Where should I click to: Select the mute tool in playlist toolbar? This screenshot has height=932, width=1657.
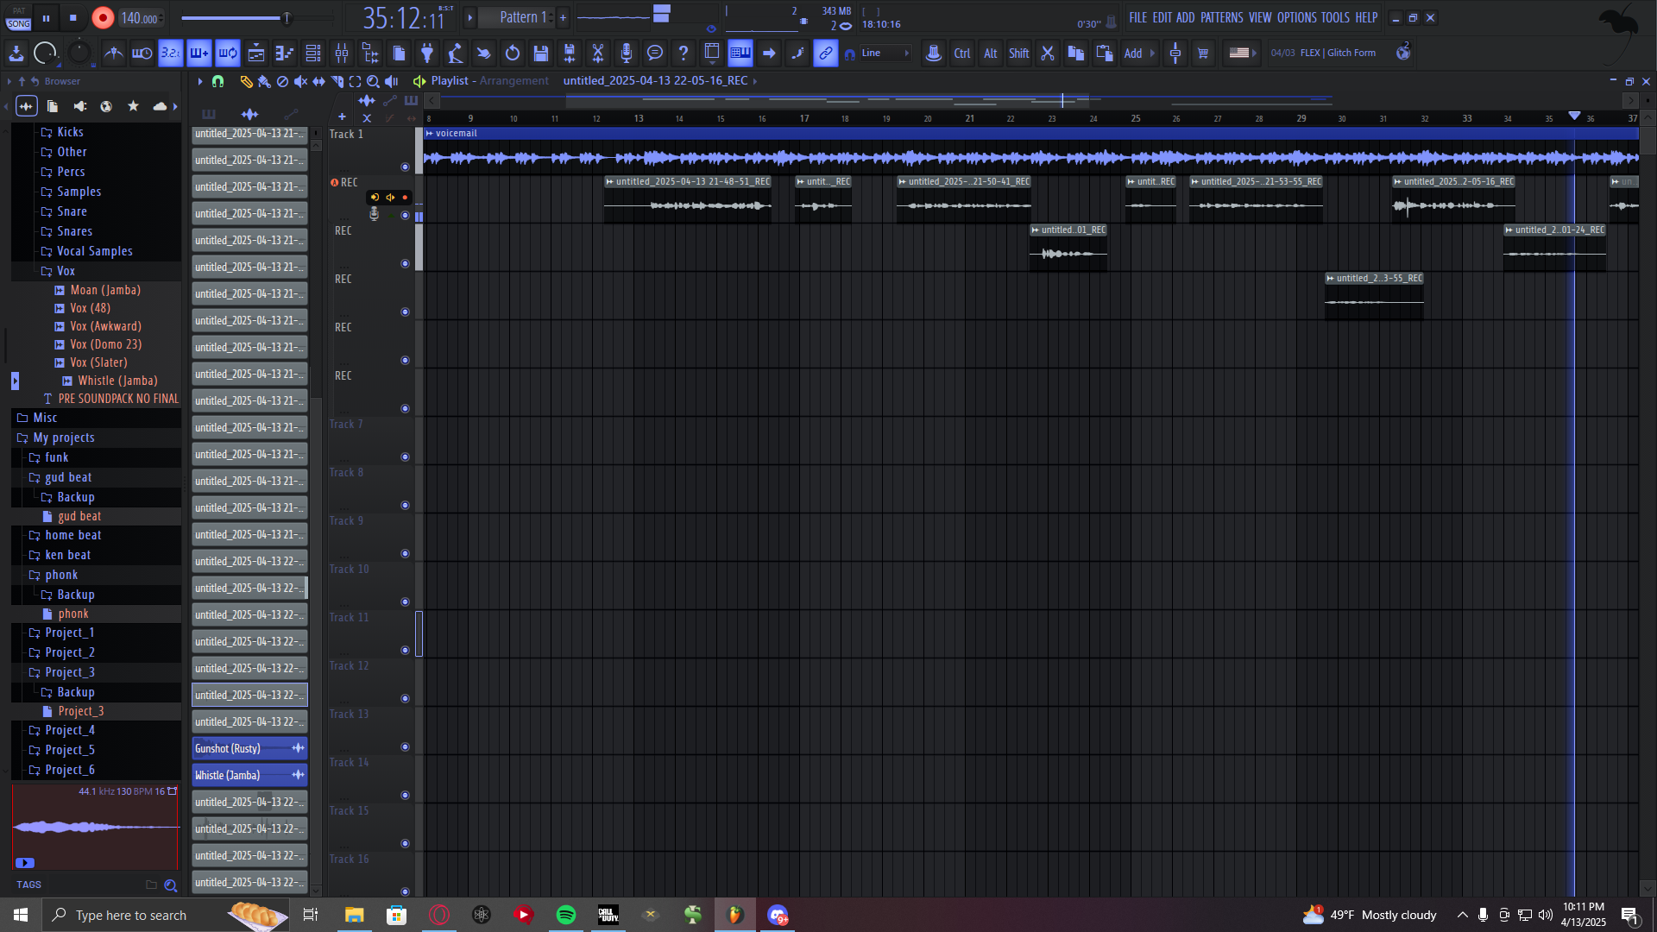300,81
